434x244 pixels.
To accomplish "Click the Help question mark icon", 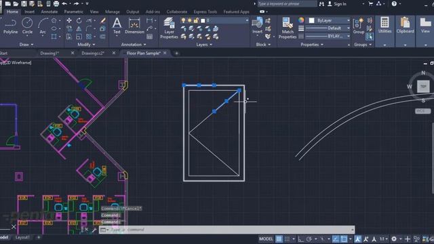I will tap(394, 3).
